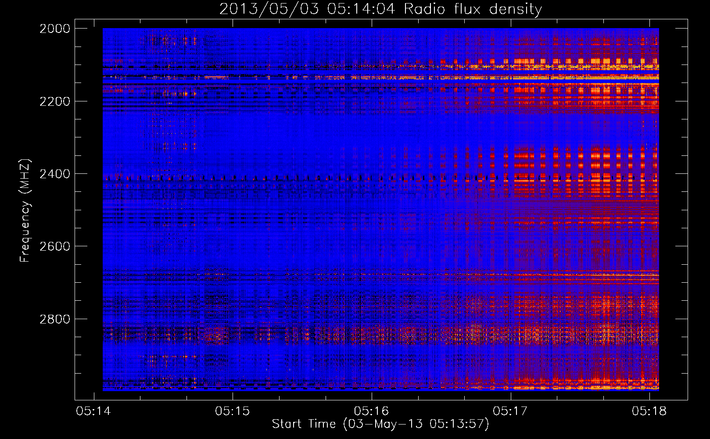
Task: Click the 2200 frequency tick label
Action: 54,101
